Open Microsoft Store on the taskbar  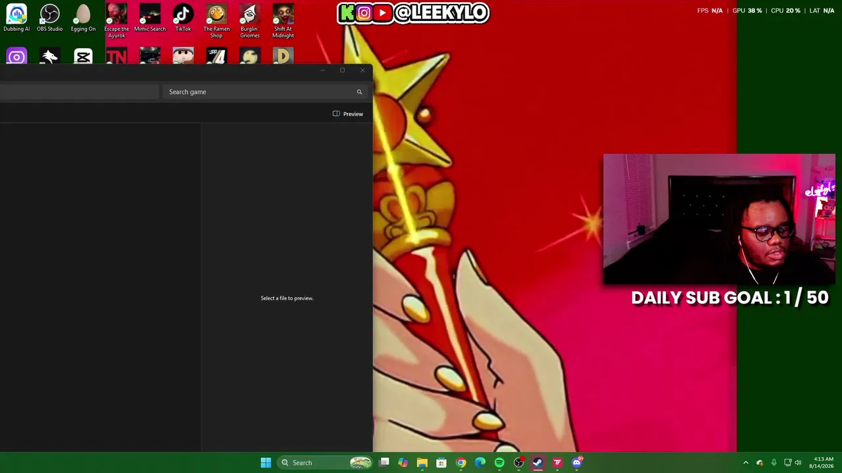coord(441,462)
